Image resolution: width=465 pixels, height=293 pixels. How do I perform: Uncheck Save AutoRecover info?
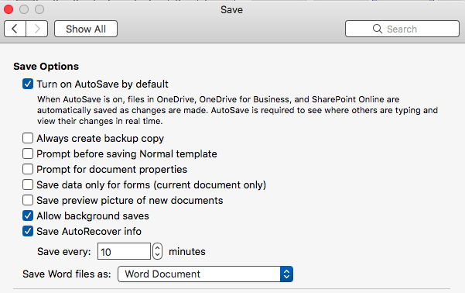point(28,231)
